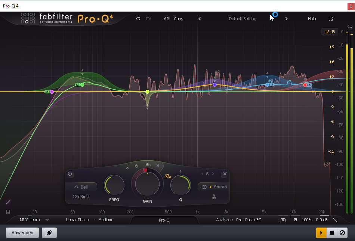Toggle the selected band power button
Viewport: 355px width, 241px height.
coord(70,174)
